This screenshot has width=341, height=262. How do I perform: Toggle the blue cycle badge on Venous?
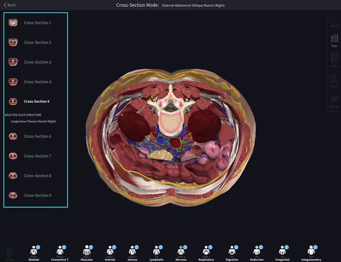click(x=136, y=247)
